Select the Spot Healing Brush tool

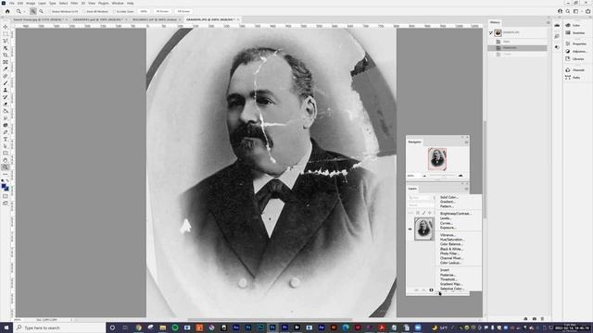coord(6,76)
